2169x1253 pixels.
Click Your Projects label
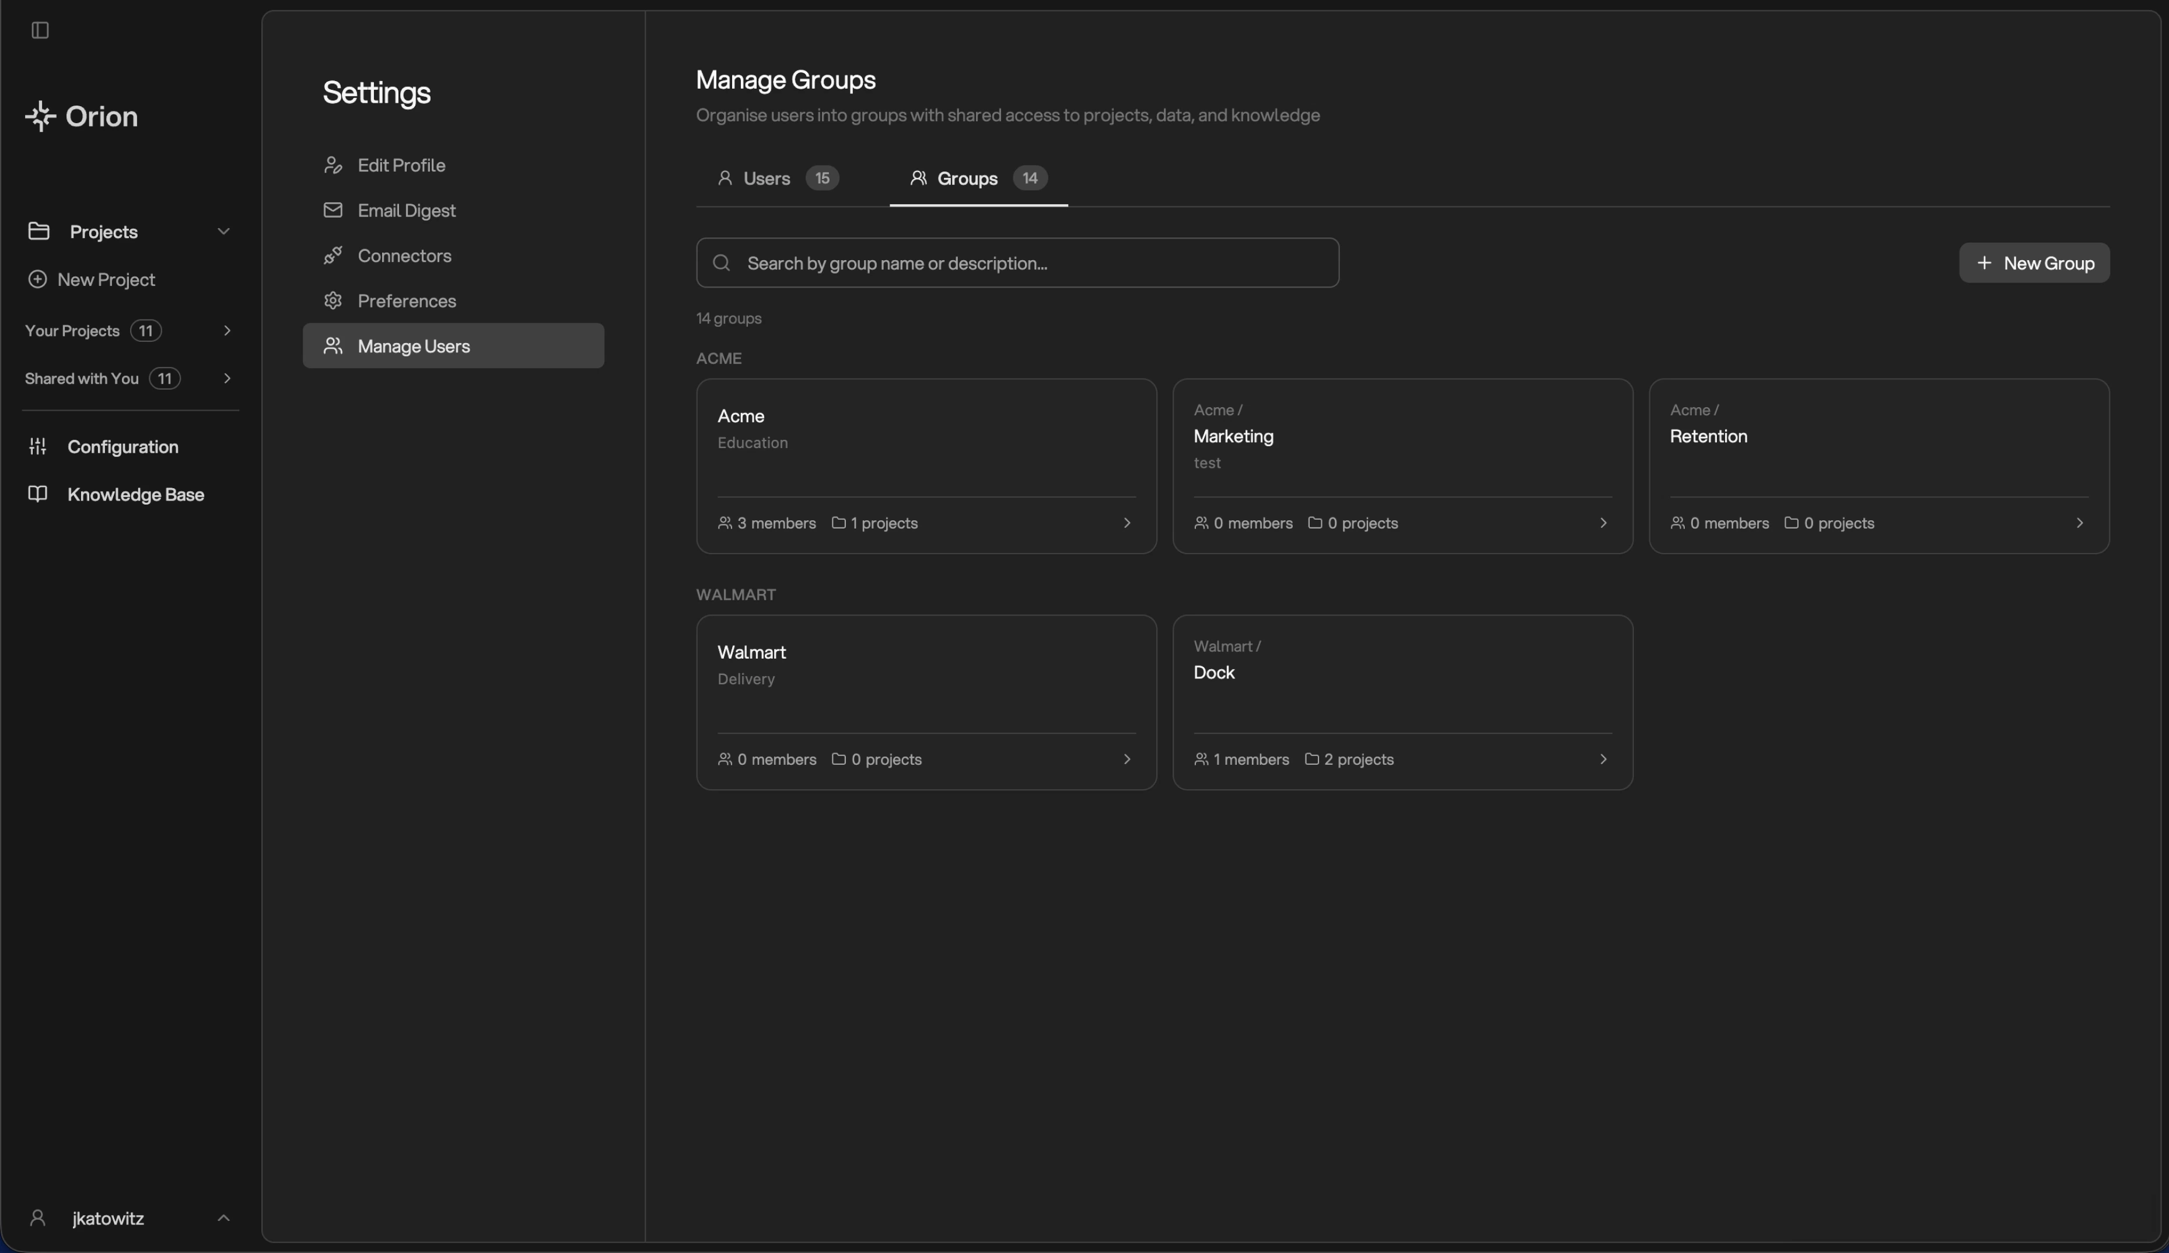point(72,331)
